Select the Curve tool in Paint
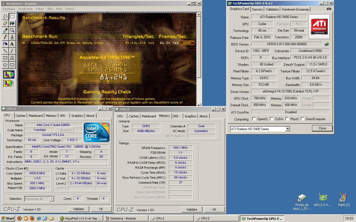 click(x=12, y=51)
